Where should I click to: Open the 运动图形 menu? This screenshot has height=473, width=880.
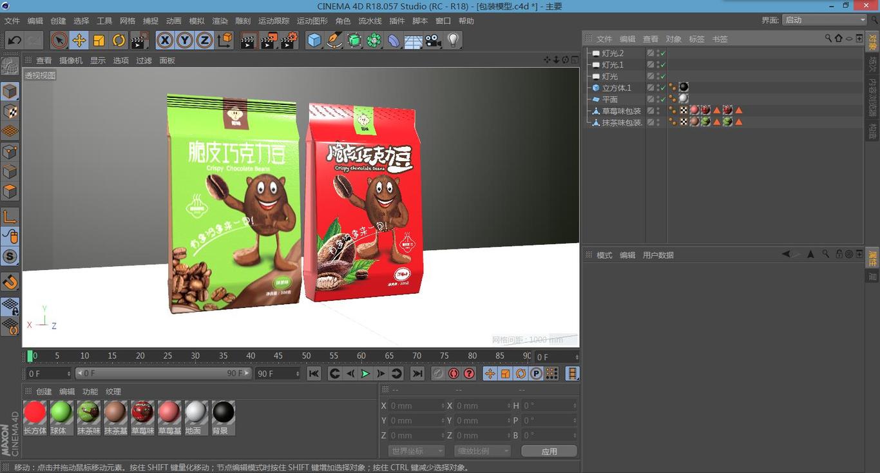[x=312, y=21]
